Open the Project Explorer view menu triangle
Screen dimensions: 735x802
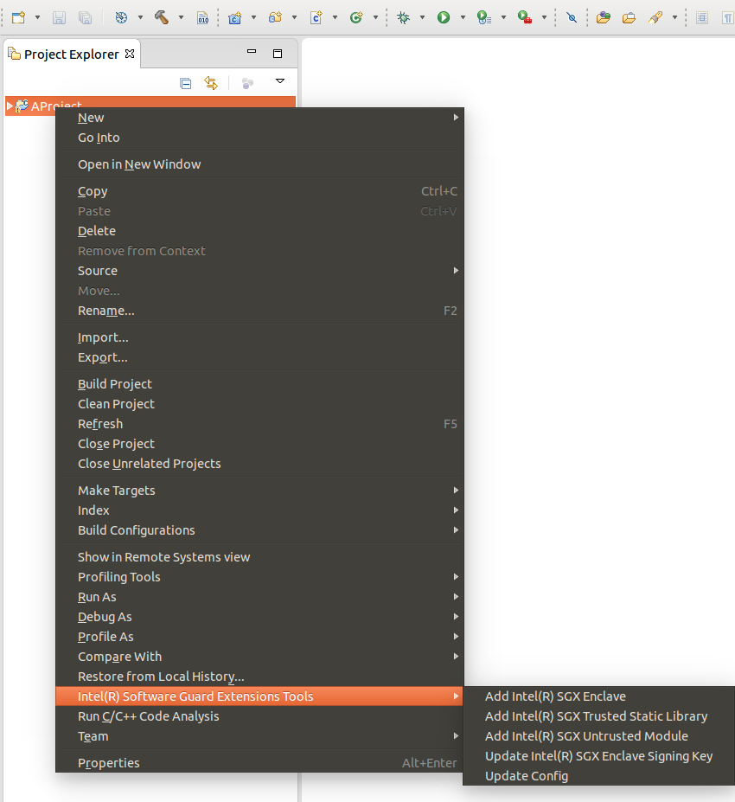(x=279, y=81)
